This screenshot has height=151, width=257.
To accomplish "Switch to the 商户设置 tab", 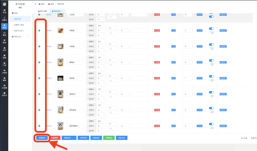I will pos(42,11).
